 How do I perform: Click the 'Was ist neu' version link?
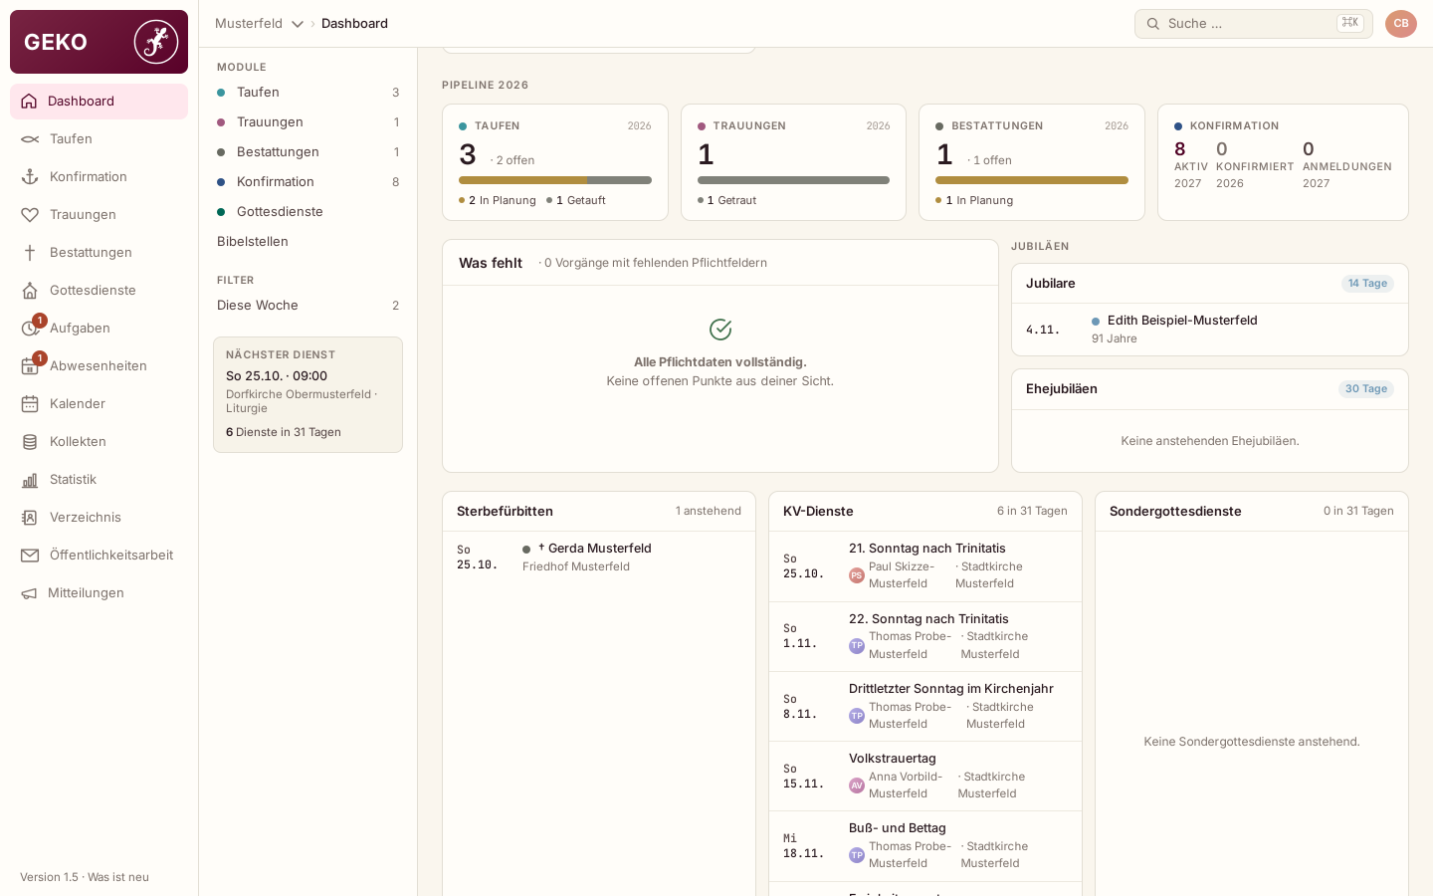pyautogui.click(x=118, y=877)
